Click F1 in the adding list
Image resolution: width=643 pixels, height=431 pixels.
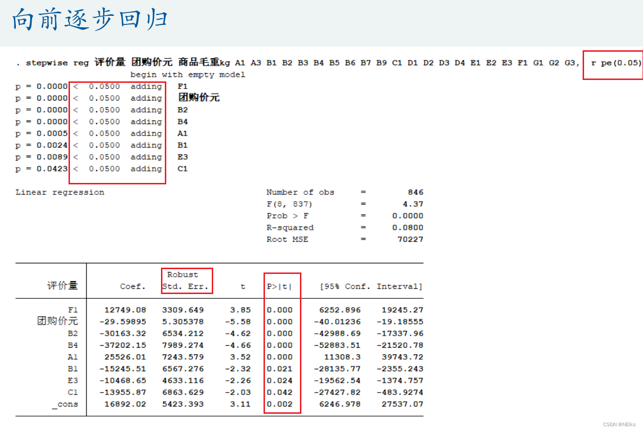pos(183,87)
